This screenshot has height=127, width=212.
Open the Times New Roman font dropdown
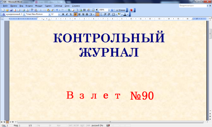49,14
